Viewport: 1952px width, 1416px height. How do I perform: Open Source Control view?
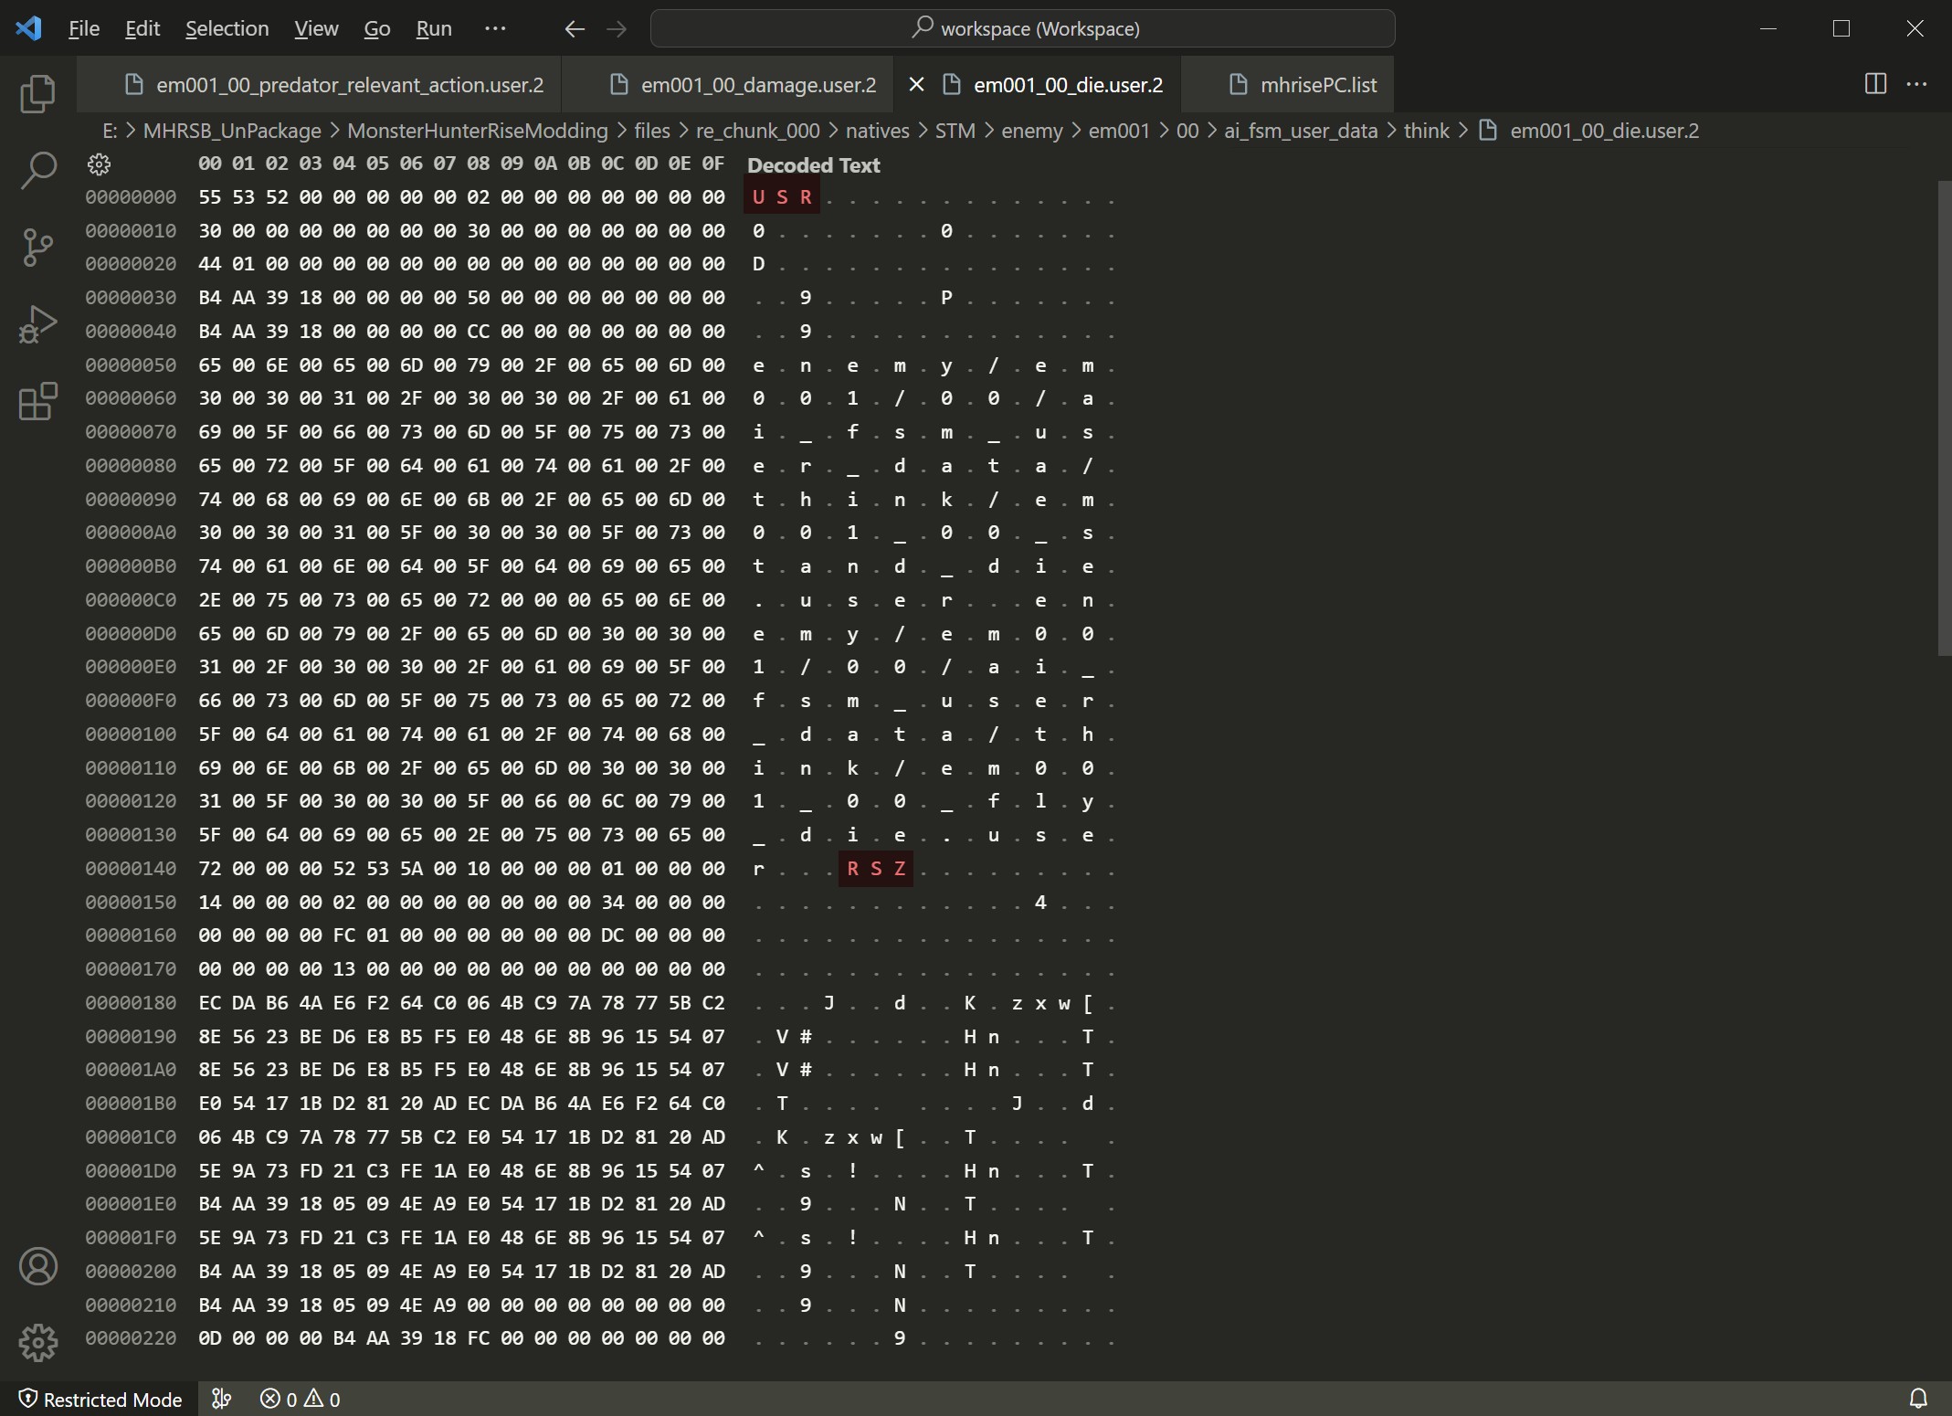tap(37, 247)
